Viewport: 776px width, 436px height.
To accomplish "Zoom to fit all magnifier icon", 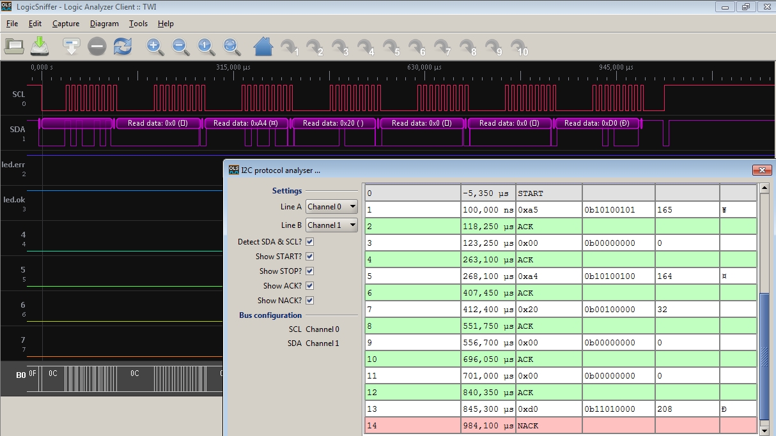I will (231, 46).
